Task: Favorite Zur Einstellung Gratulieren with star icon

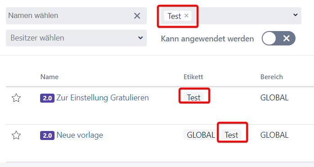Action: pos(16,98)
